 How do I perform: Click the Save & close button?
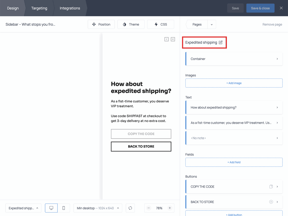click(260, 8)
